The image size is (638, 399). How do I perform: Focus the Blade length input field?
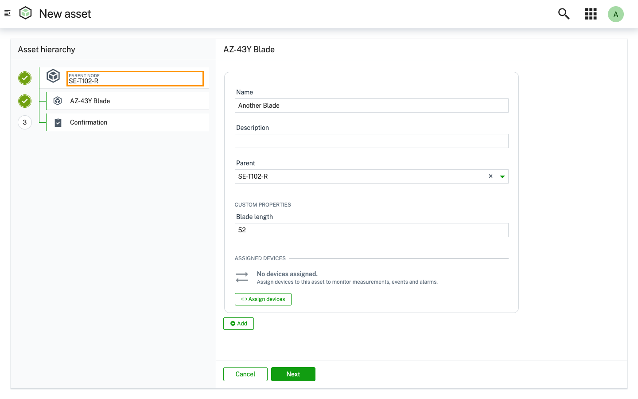[371, 230]
